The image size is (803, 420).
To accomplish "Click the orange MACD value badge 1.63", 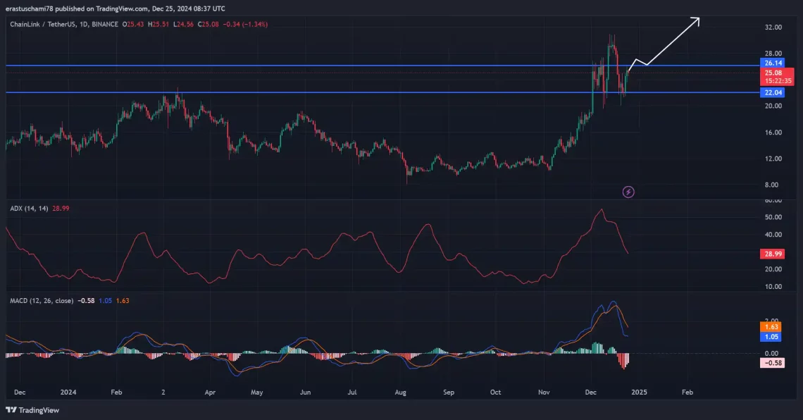I will pos(771,327).
